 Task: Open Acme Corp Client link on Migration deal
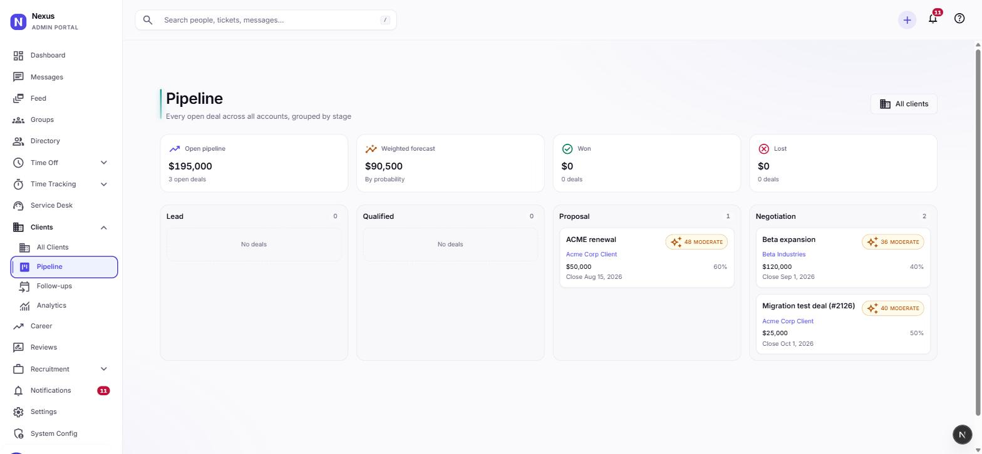coord(788,321)
